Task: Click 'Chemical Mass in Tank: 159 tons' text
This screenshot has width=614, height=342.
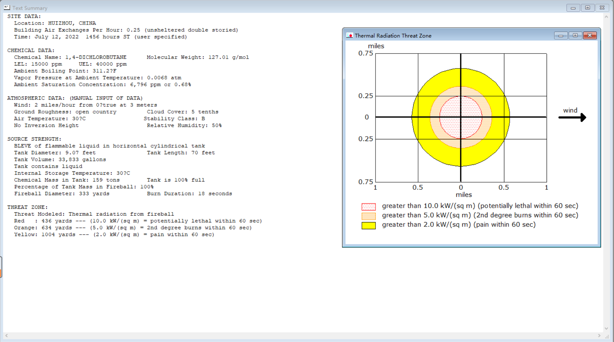Action: pyautogui.click(x=67, y=180)
